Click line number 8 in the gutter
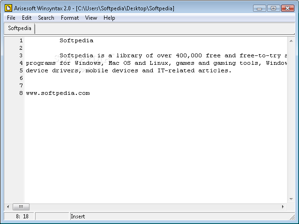Viewport: 299px width, 224px height. 21,93
